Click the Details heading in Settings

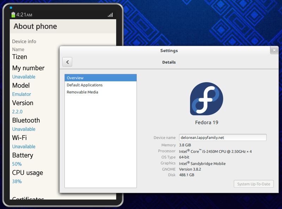169,62
